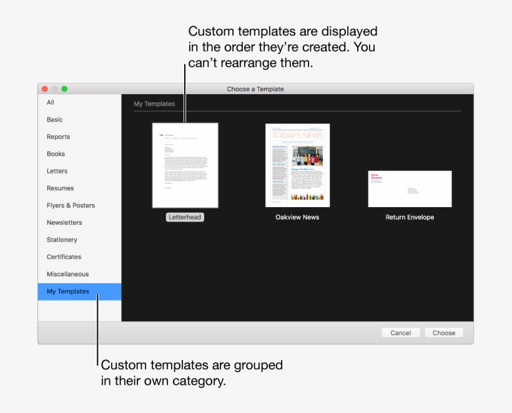The height and width of the screenshot is (413, 512).
Task: Select the Certificates category
Action: [x=64, y=256]
